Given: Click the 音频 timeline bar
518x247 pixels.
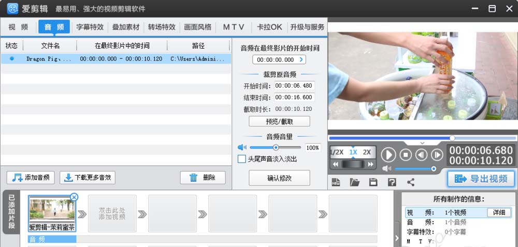Looking at the screenshot, I should tap(52, 239).
